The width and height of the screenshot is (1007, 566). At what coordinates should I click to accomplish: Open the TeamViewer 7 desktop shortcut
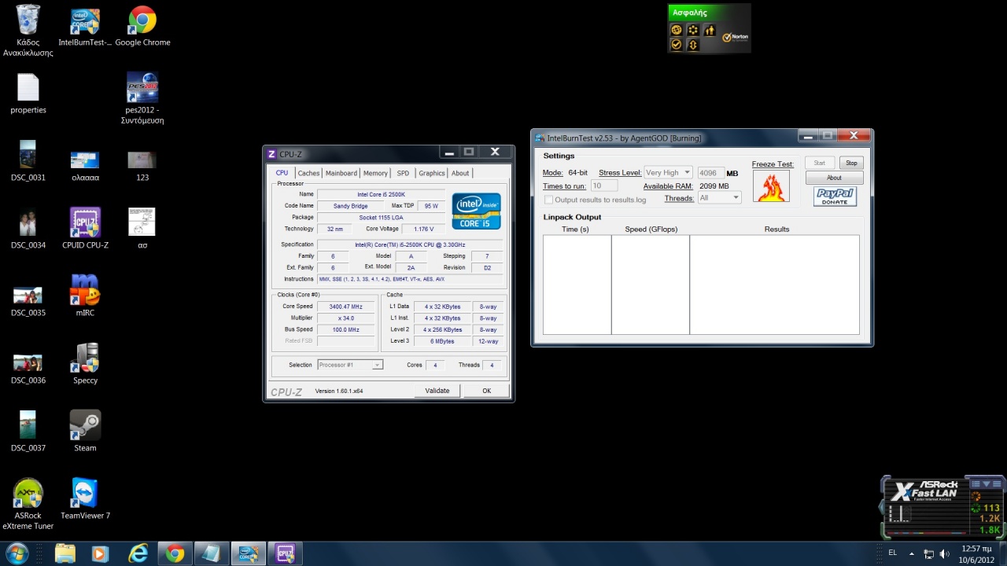[x=85, y=498]
